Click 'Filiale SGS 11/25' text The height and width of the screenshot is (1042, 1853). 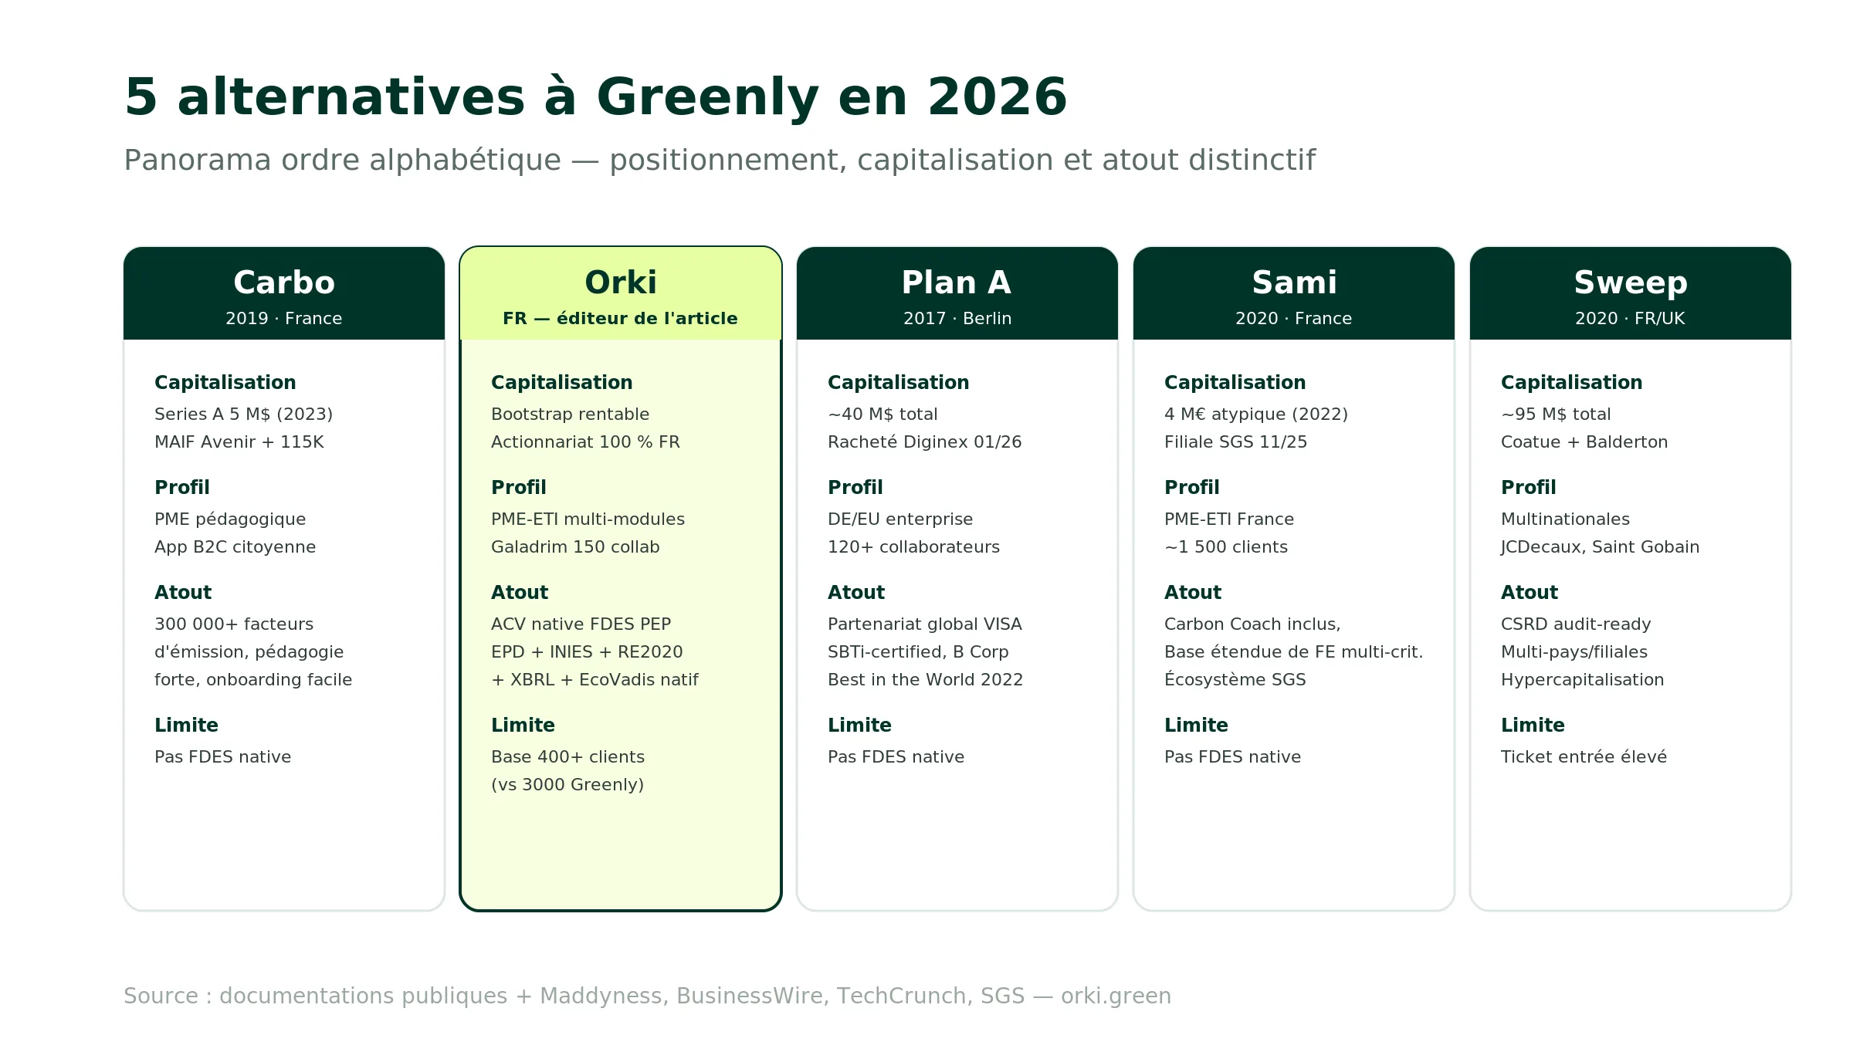coord(1236,442)
